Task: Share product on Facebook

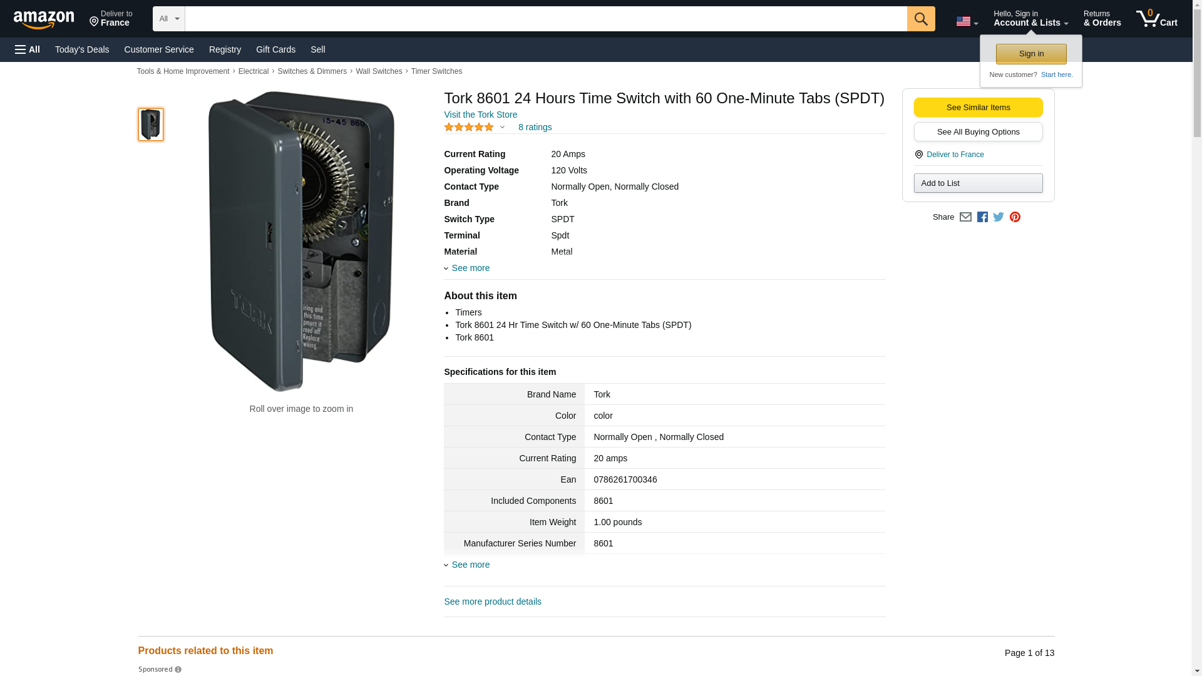Action: (982, 217)
